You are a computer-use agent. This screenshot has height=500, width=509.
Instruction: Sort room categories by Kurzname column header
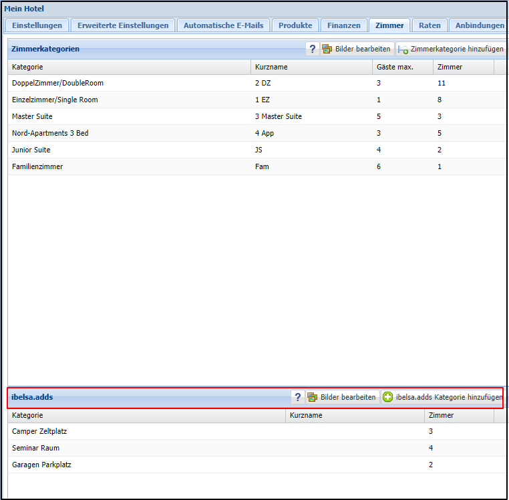coord(271,67)
